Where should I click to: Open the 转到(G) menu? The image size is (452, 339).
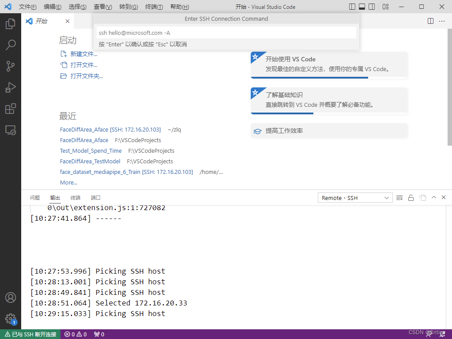pos(128,7)
